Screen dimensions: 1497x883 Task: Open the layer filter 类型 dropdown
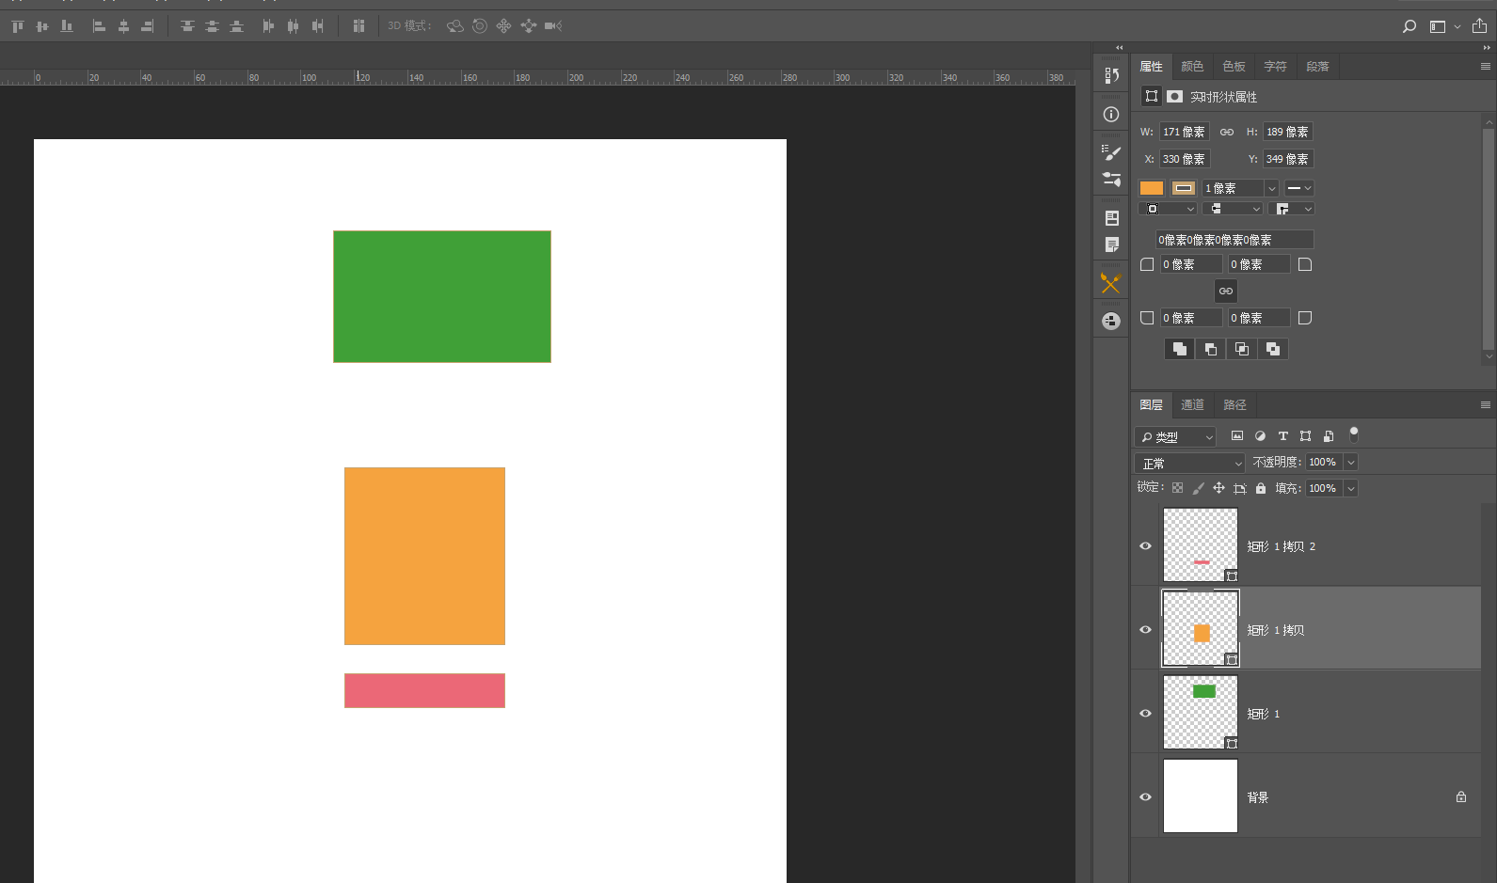click(x=1176, y=437)
